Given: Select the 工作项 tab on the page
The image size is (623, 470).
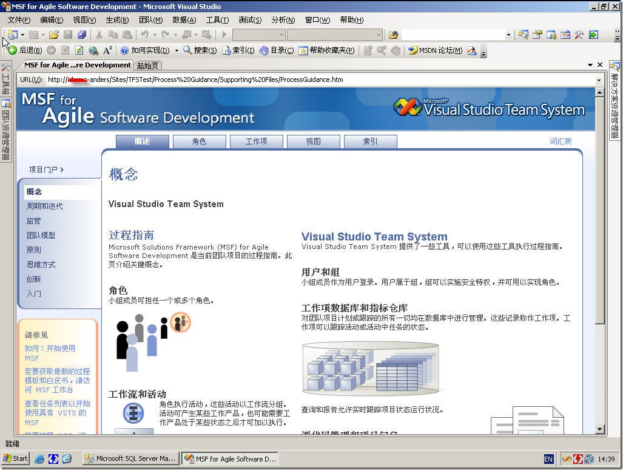Looking at the screenshot, I should pos(256,141).
